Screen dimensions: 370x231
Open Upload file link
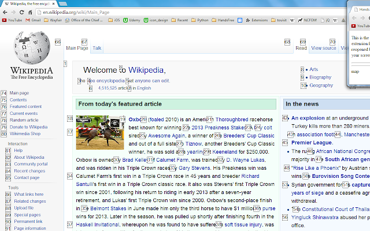[24, 208]
